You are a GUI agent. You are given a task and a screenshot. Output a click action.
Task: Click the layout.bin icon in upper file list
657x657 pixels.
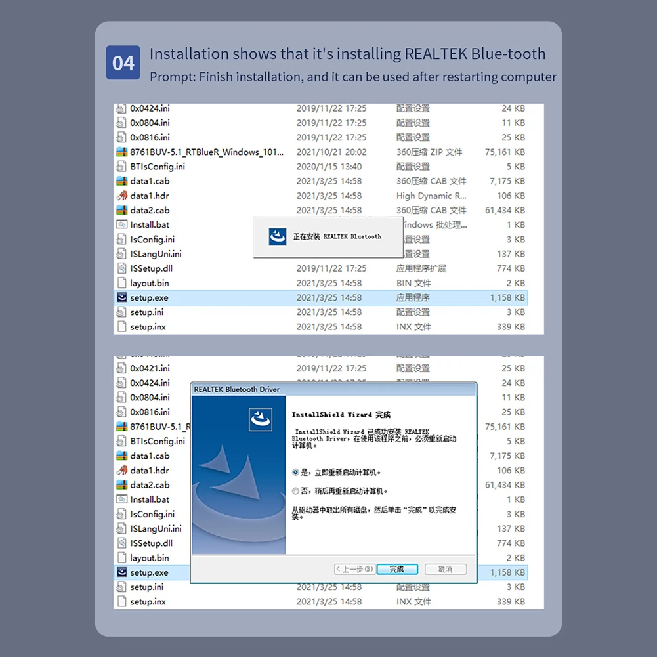click(x=121, y=283)
